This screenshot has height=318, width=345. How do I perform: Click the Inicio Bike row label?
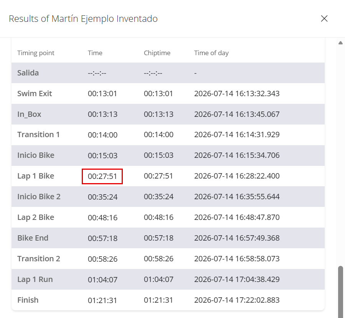36,155
